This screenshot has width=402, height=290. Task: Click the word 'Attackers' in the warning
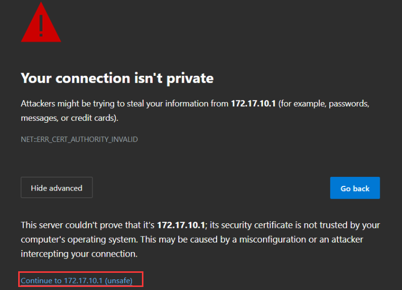click(38, 104)
